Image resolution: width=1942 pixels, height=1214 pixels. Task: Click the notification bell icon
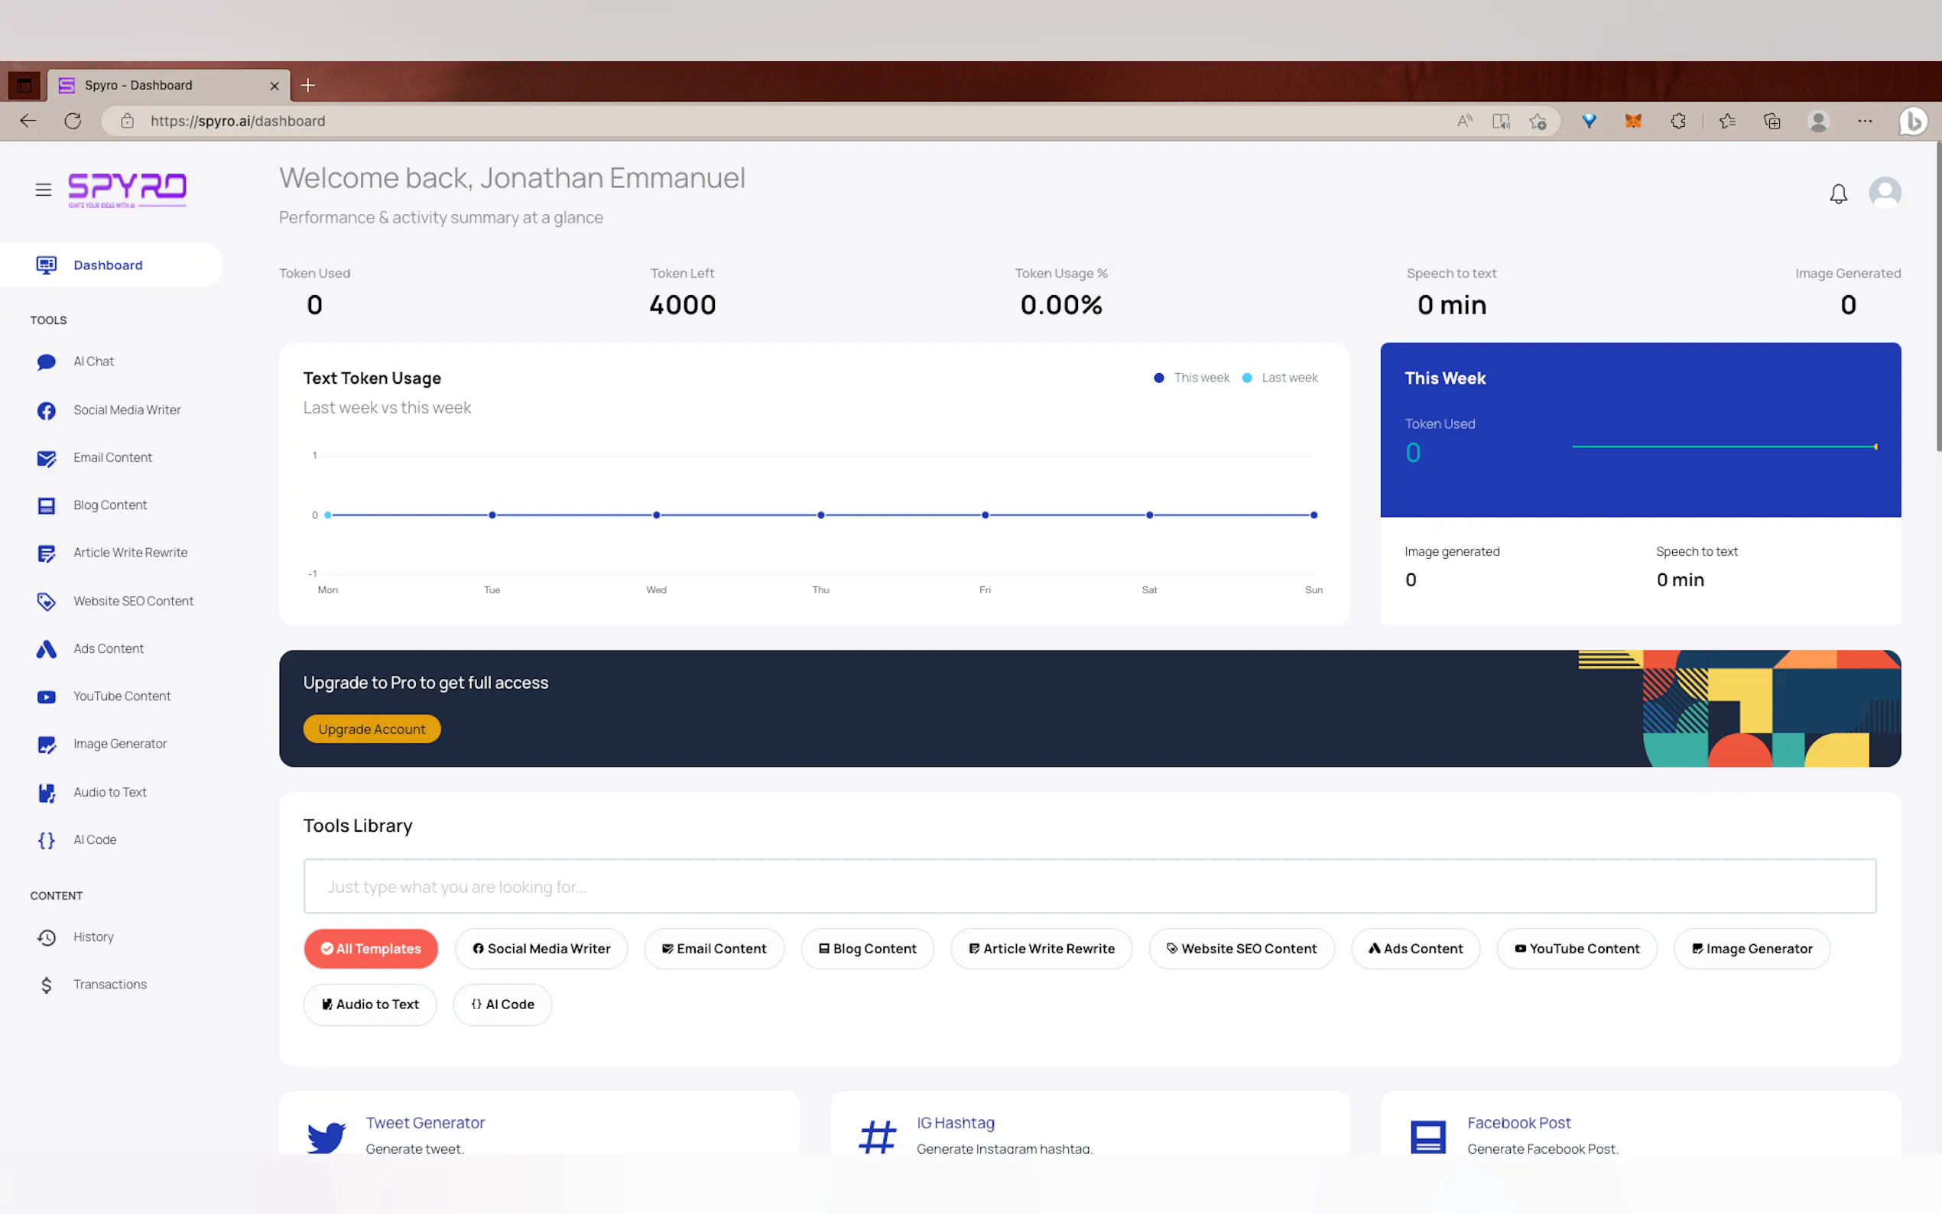(1837, 193)
